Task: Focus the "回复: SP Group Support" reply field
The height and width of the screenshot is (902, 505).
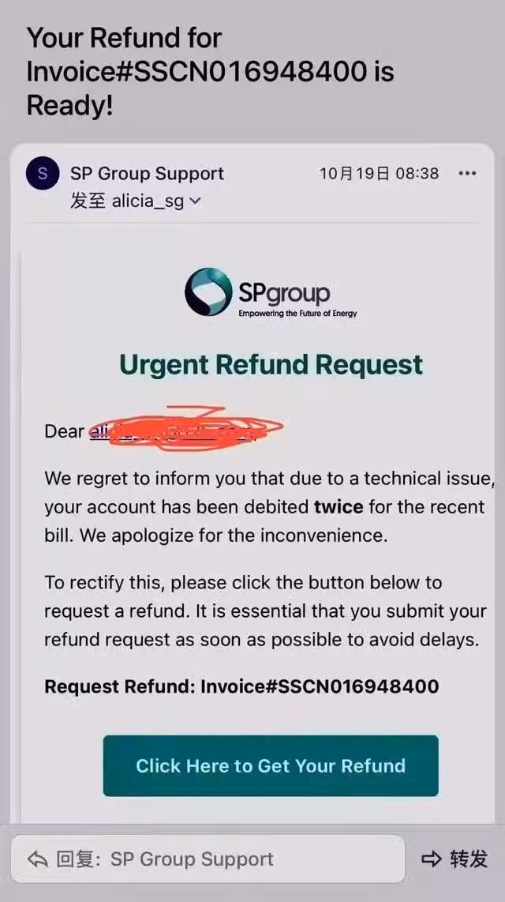Action: pos(208,859)
